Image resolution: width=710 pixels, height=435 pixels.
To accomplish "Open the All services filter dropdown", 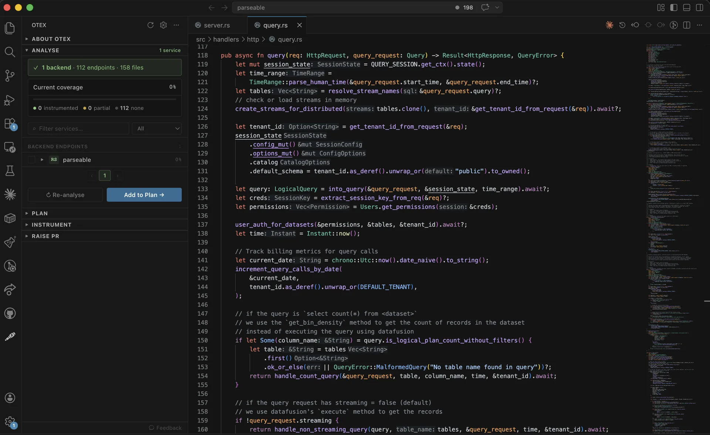I will coord(157,129).
